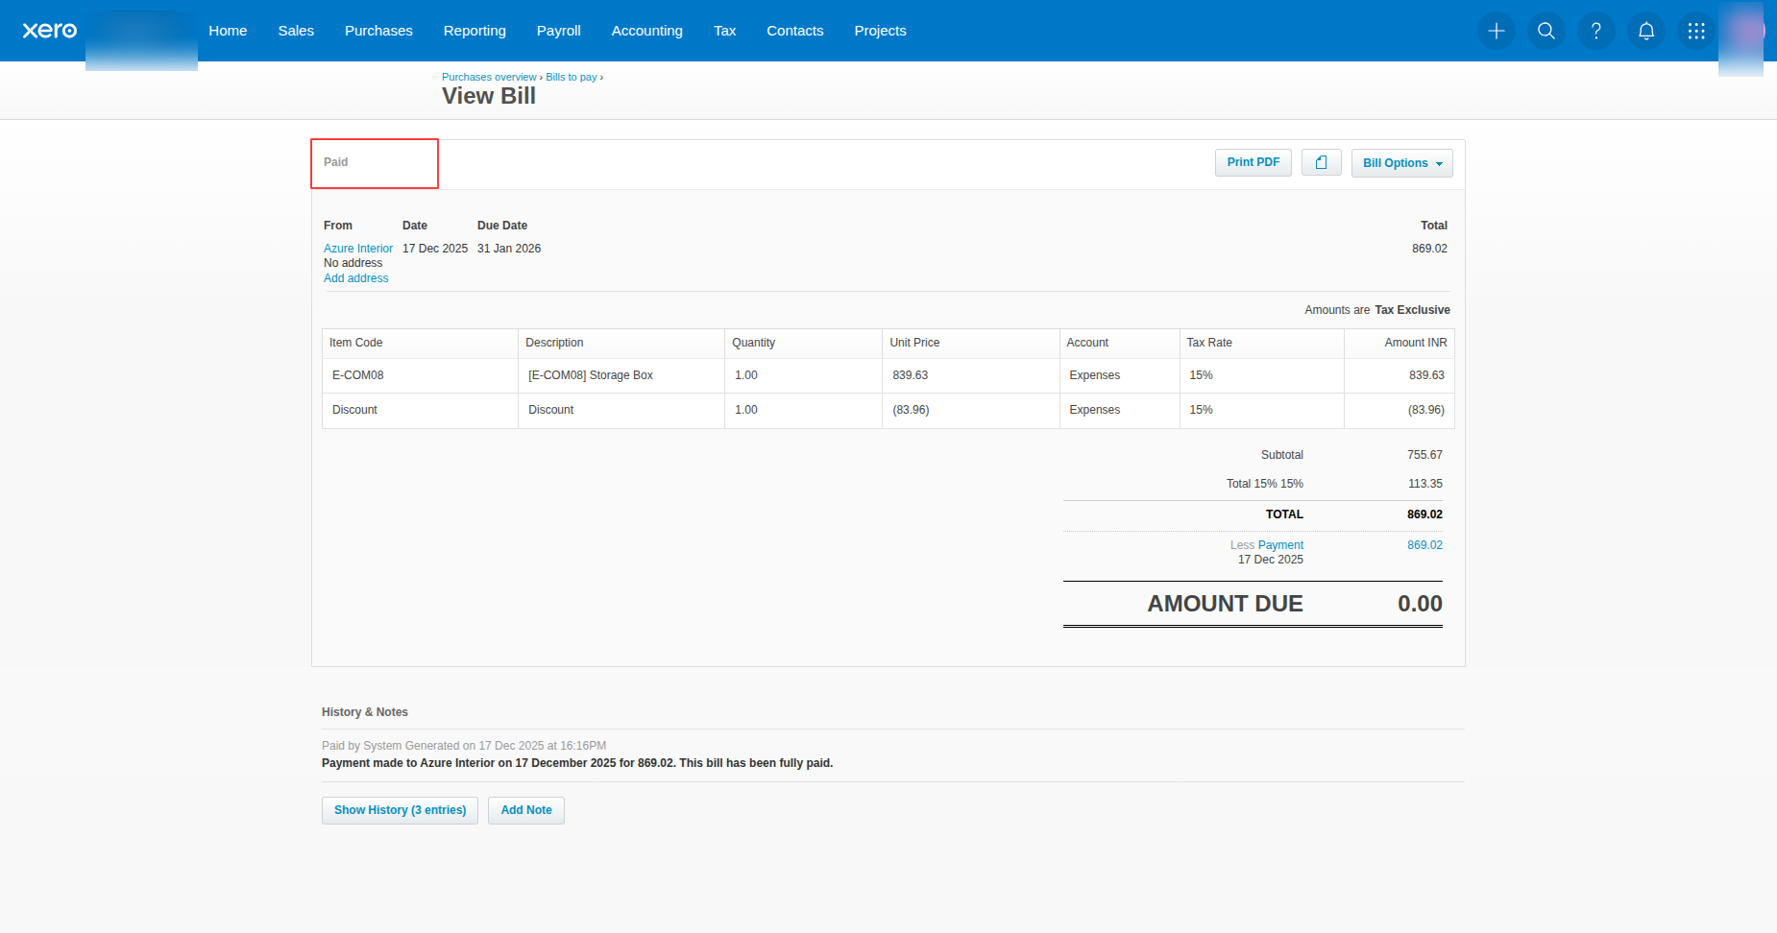
Task: Click the Xero logo
Action: pyautogui.click(x=50, y=31)
